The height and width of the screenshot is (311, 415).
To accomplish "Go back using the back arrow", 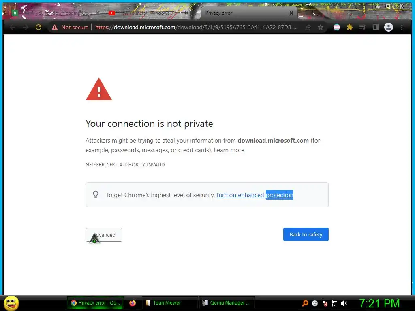I will click(x=13, y=27).
